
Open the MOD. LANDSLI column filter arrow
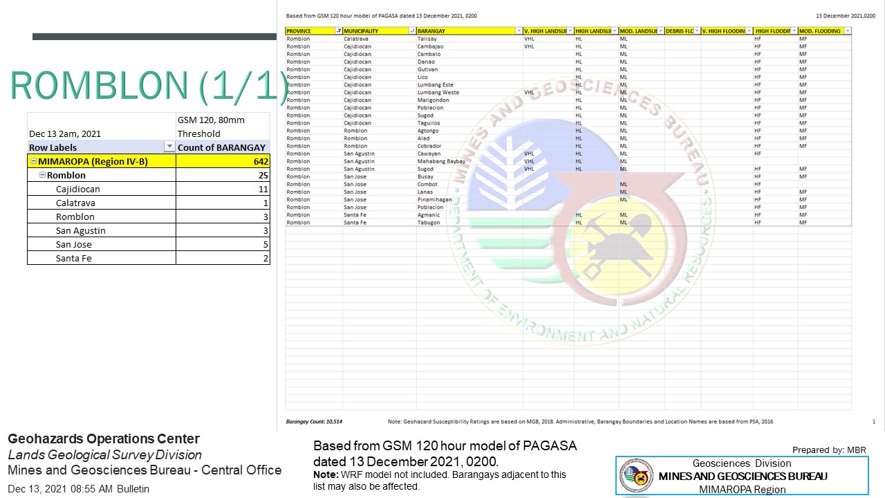pos(660,31)
